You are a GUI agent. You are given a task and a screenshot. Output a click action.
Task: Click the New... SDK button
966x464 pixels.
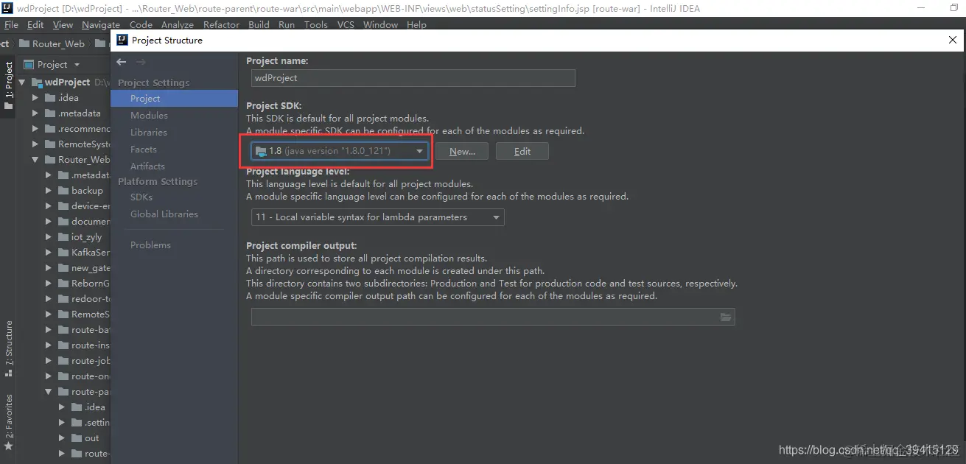point(462,151)
